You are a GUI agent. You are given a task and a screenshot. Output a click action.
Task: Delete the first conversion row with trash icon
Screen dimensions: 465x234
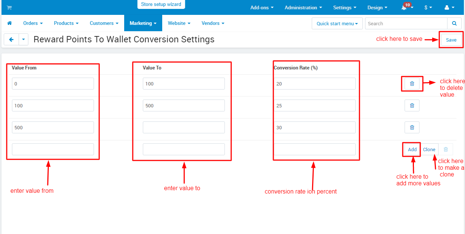pyautogui.click(x=412, y=84)
